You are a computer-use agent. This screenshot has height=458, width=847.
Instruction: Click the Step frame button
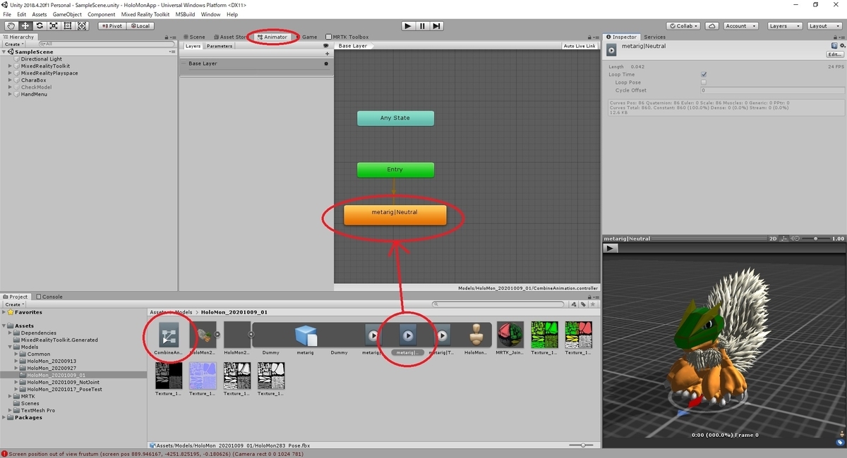coord(437,26)
